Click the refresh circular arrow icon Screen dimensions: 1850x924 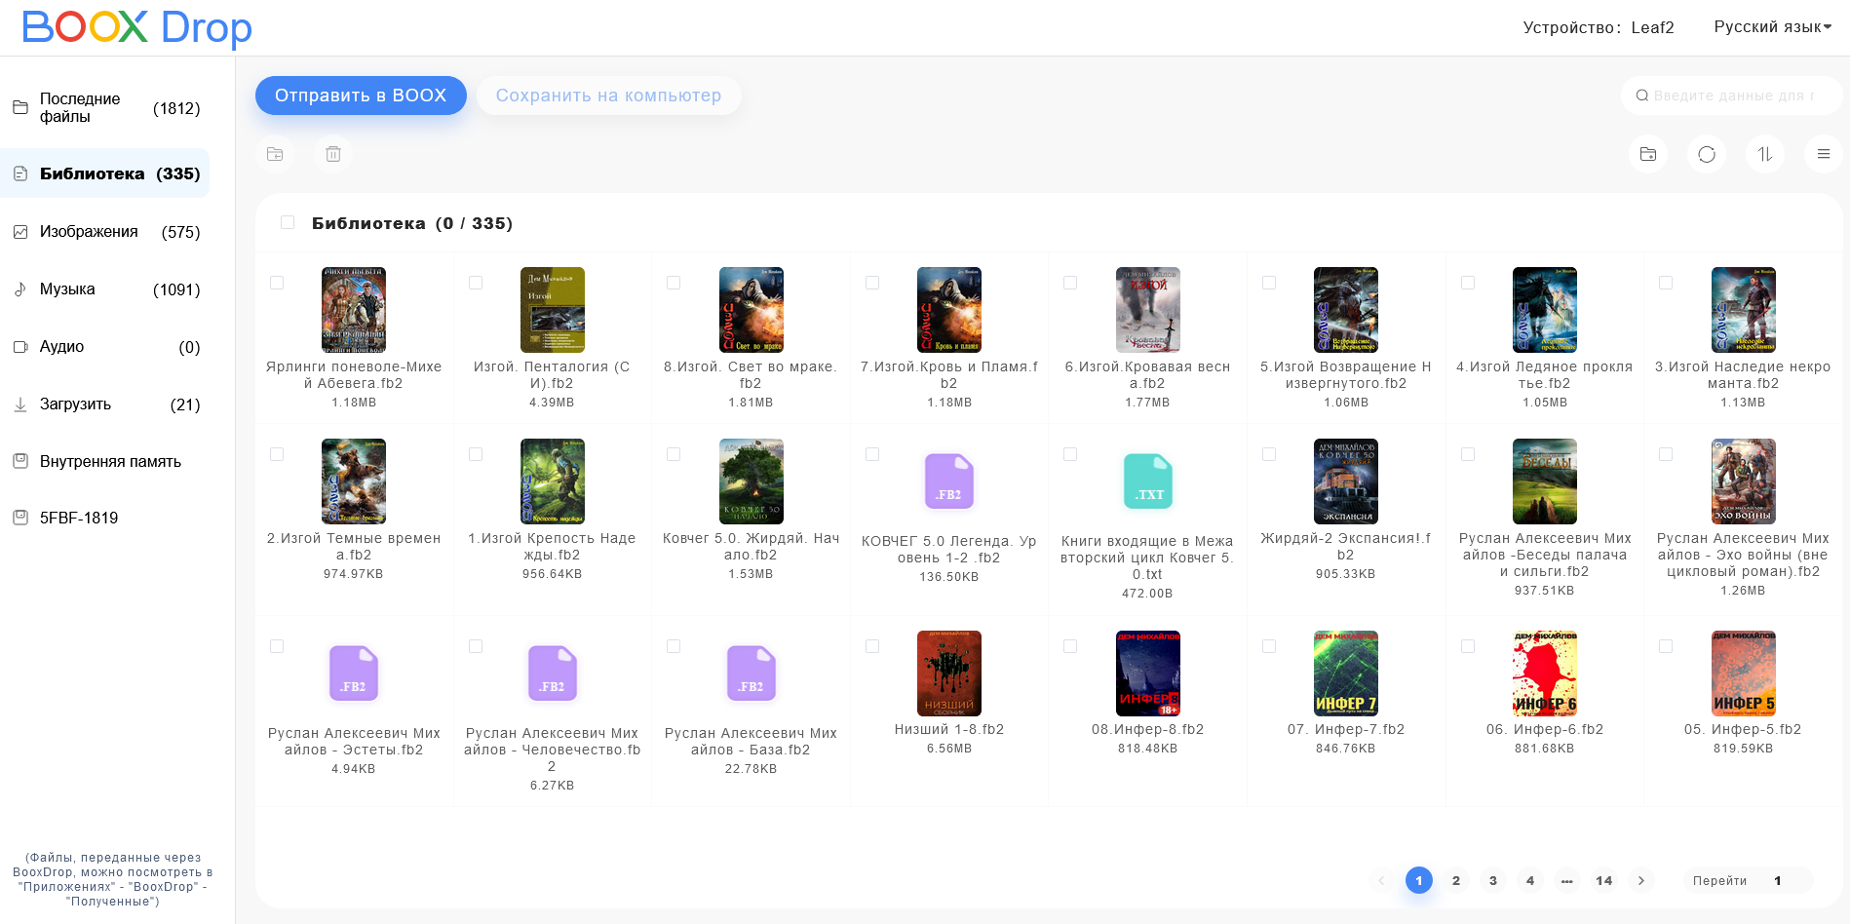tap(1707, 154)
